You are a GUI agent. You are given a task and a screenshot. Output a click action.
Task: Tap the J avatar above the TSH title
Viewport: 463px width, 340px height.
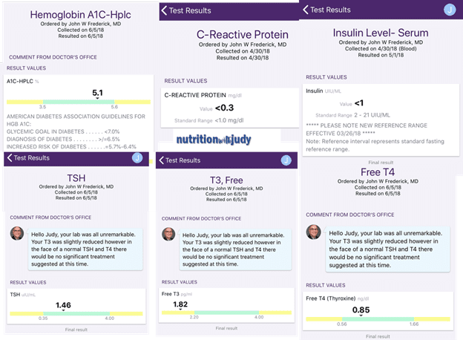pyautogui.click(x=137, y=157)
